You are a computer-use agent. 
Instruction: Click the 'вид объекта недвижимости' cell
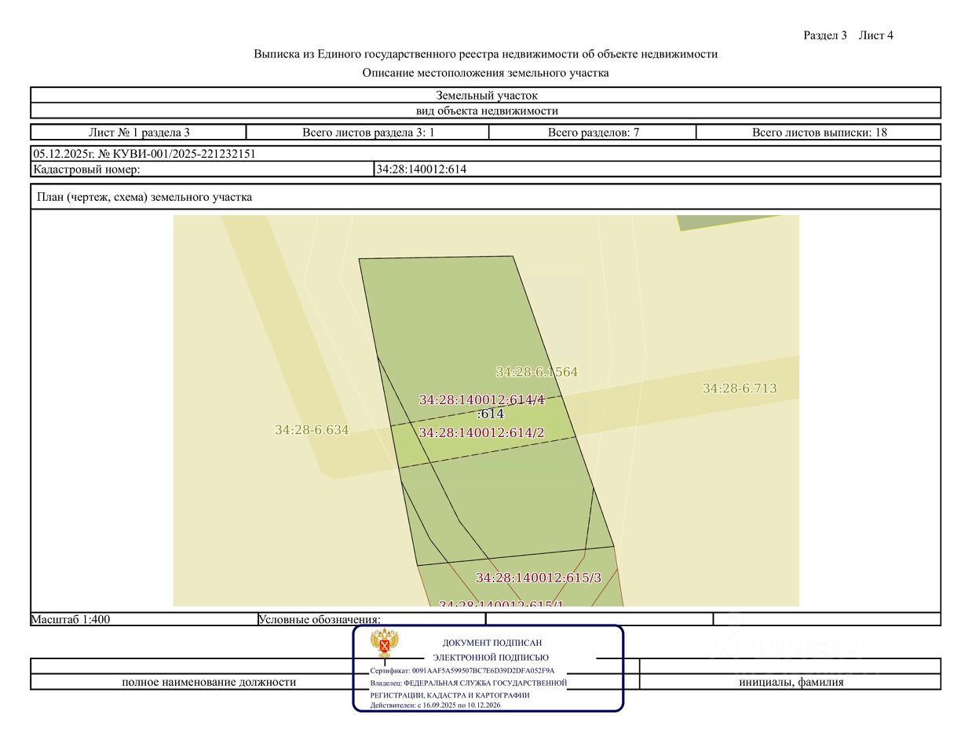coord(485,111)
